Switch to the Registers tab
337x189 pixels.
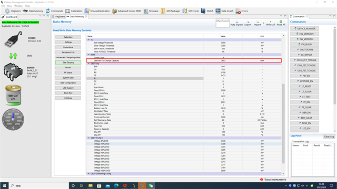tap(58, 16)
